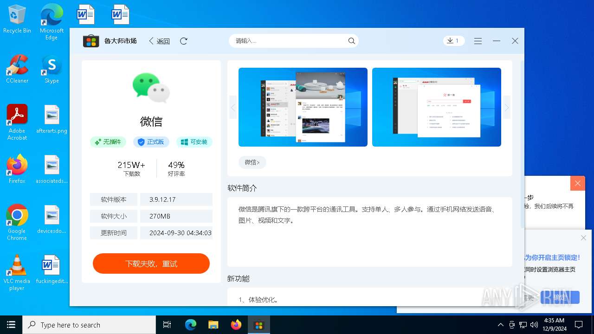Close the orange popup behind the store
The width and height of the screenshot is (594, 334).
point(578,183)
